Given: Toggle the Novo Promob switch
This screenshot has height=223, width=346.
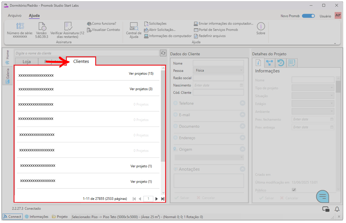Looking at the screenshot, I should tap(308, 16).
